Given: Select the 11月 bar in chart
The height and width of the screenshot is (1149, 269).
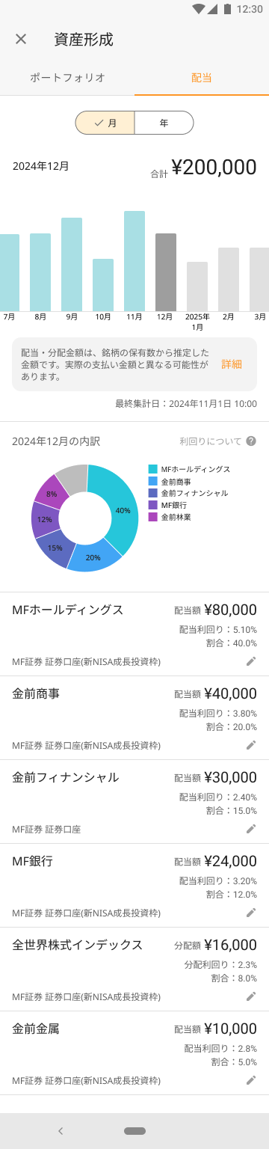Looking at the screenshot, I should (x=134, y=261).
